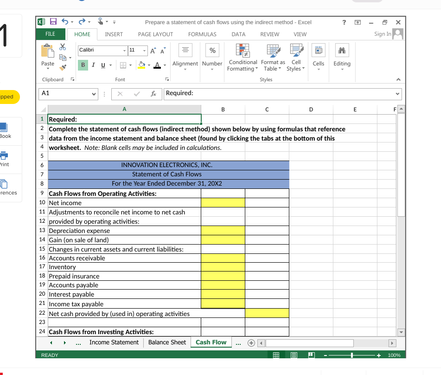Switch to the FORMULAS ribbon tab
The height and width of the screenshot is (375, 441).
point(202,34)
